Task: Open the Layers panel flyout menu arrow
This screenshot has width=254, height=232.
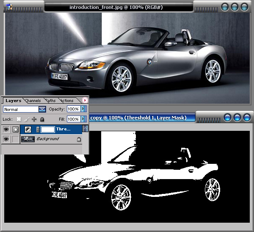Action: click(85, 100)
